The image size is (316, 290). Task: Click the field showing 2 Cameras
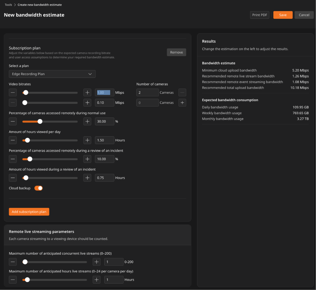click(147, 92)
